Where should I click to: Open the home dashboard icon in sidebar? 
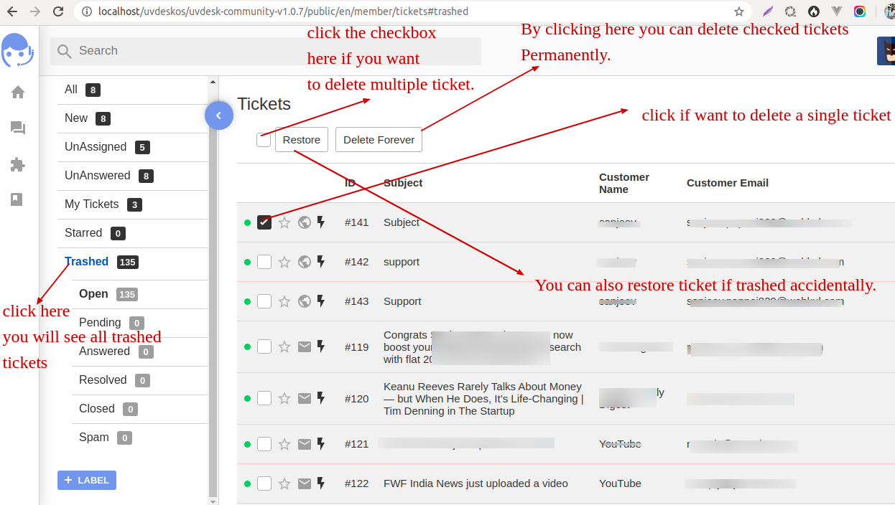point(18,93)
